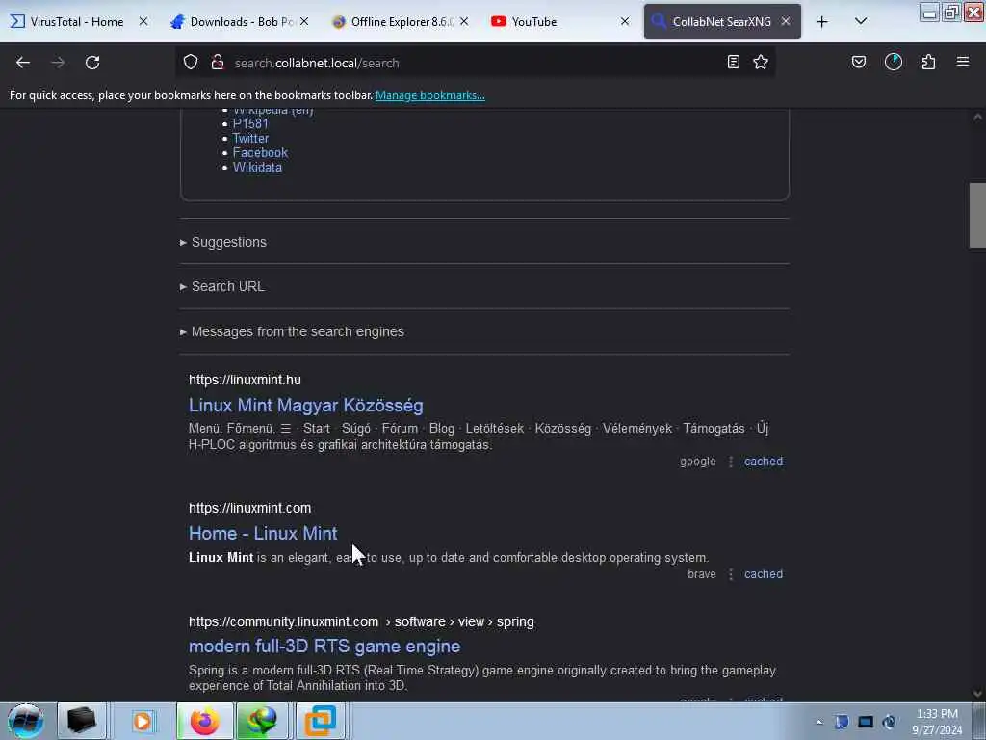Show hidden system tray icons
The height and width of the screenshot is (740, 986).
(818, 723)
